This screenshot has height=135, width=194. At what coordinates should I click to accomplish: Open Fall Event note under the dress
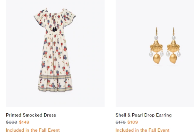(33, 130)
